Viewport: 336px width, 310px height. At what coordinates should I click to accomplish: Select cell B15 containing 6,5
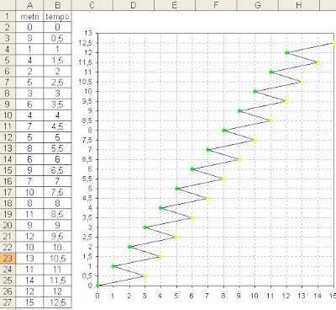tap(57, 170)
